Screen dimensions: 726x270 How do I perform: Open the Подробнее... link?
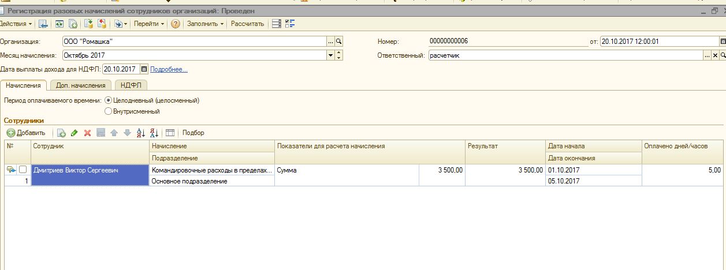[x=169, y=69]
